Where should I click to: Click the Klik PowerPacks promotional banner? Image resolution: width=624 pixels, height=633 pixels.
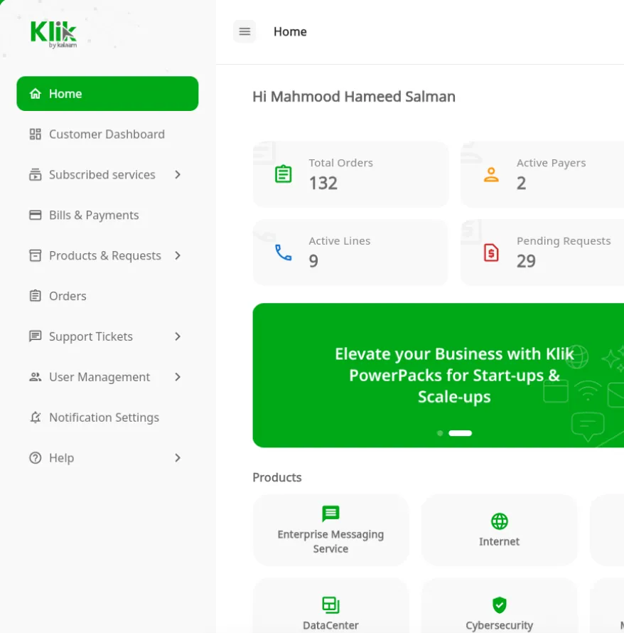(438, 375)
